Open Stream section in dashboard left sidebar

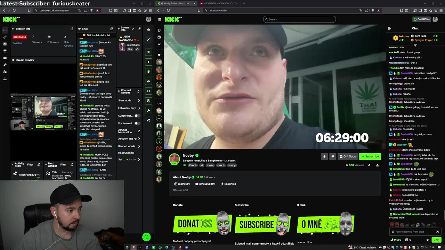pyautogui.click(x=5, y=30)
